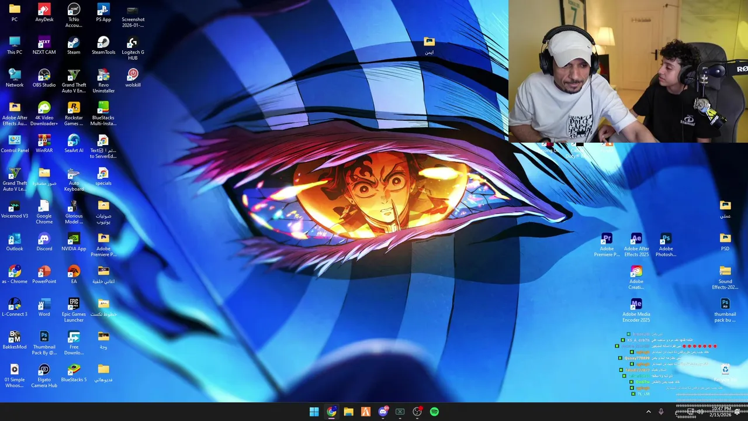Open the EA app shortcut
This screenshot has height=421, width=748.
[74, 275]
